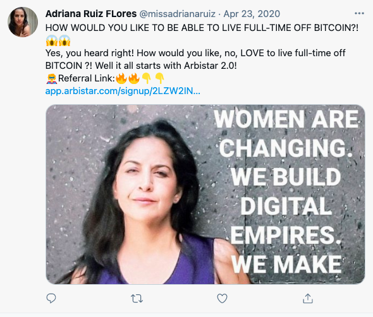Open the Apr 23, 2020 timestamp
Screen dimensions: 373x317
[x=252, y=14]
